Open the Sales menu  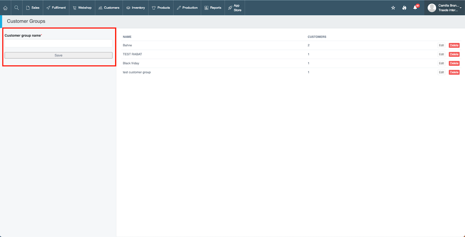pyautogui.click(x=33, y=8)
